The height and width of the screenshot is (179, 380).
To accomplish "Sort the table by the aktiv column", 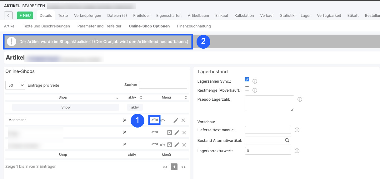I will [x=135, y=97].
